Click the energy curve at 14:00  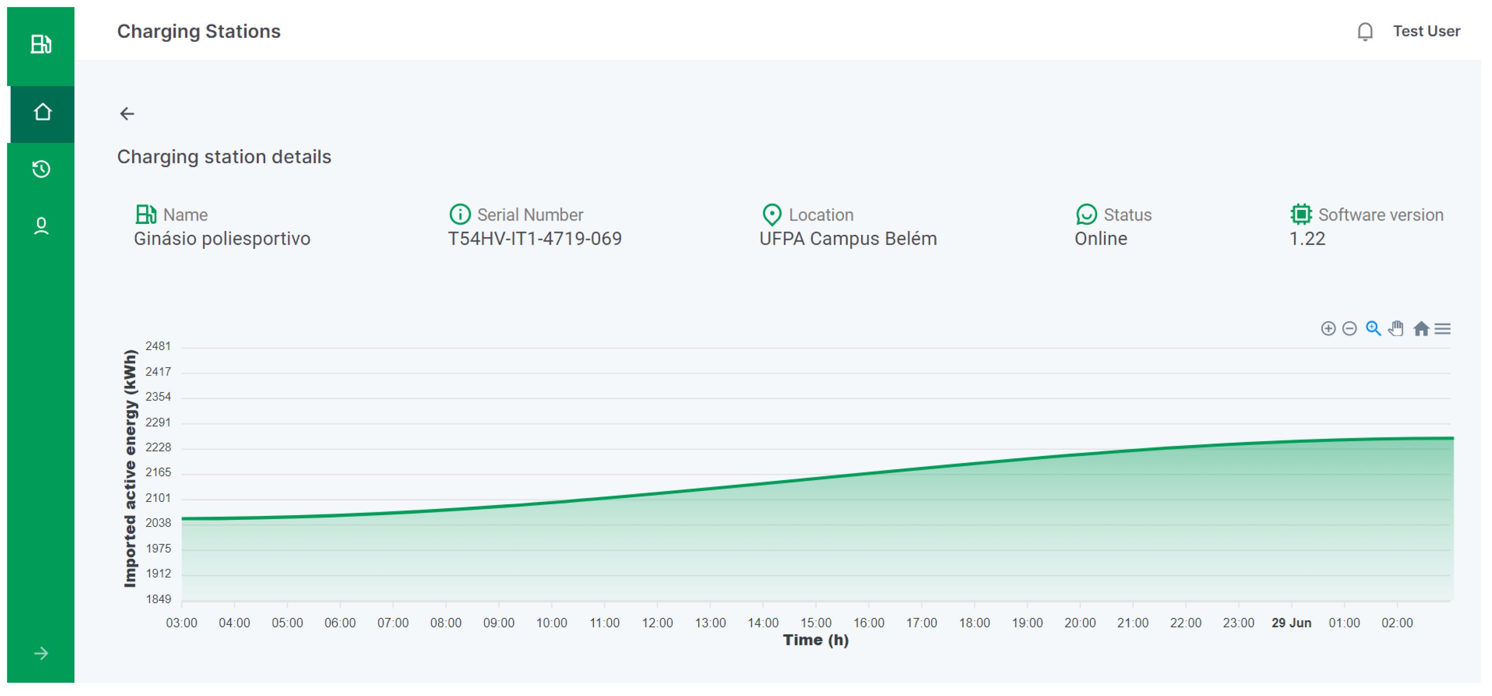[763, 483]
